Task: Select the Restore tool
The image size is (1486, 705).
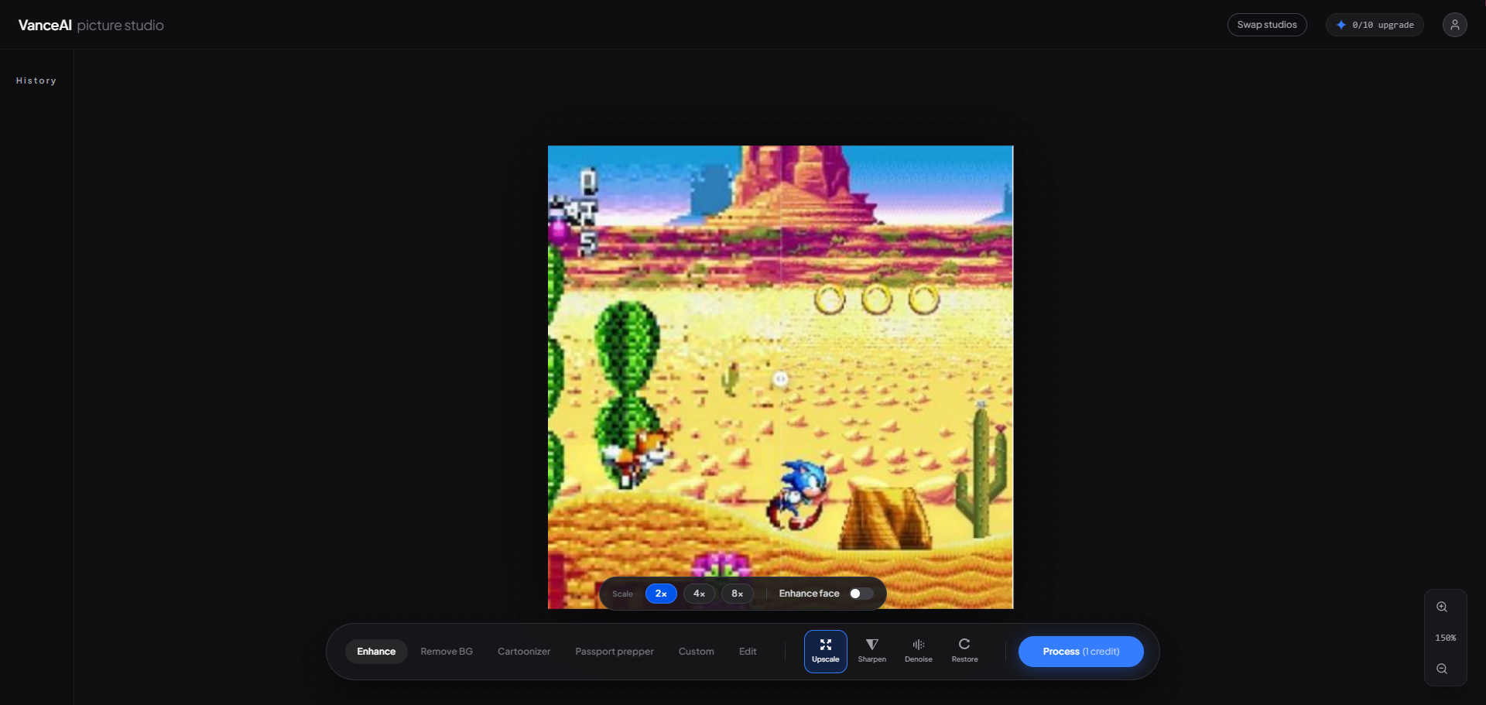Action: point(964,651)
